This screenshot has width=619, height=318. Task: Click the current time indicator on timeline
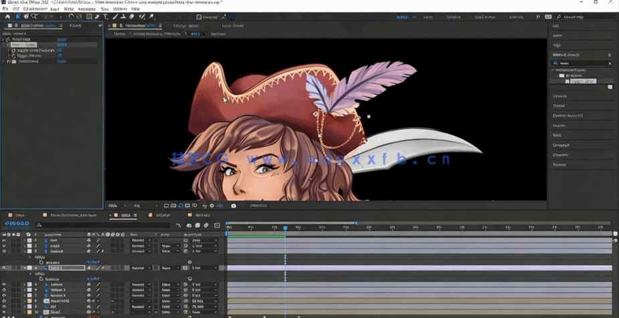(285, 228)
